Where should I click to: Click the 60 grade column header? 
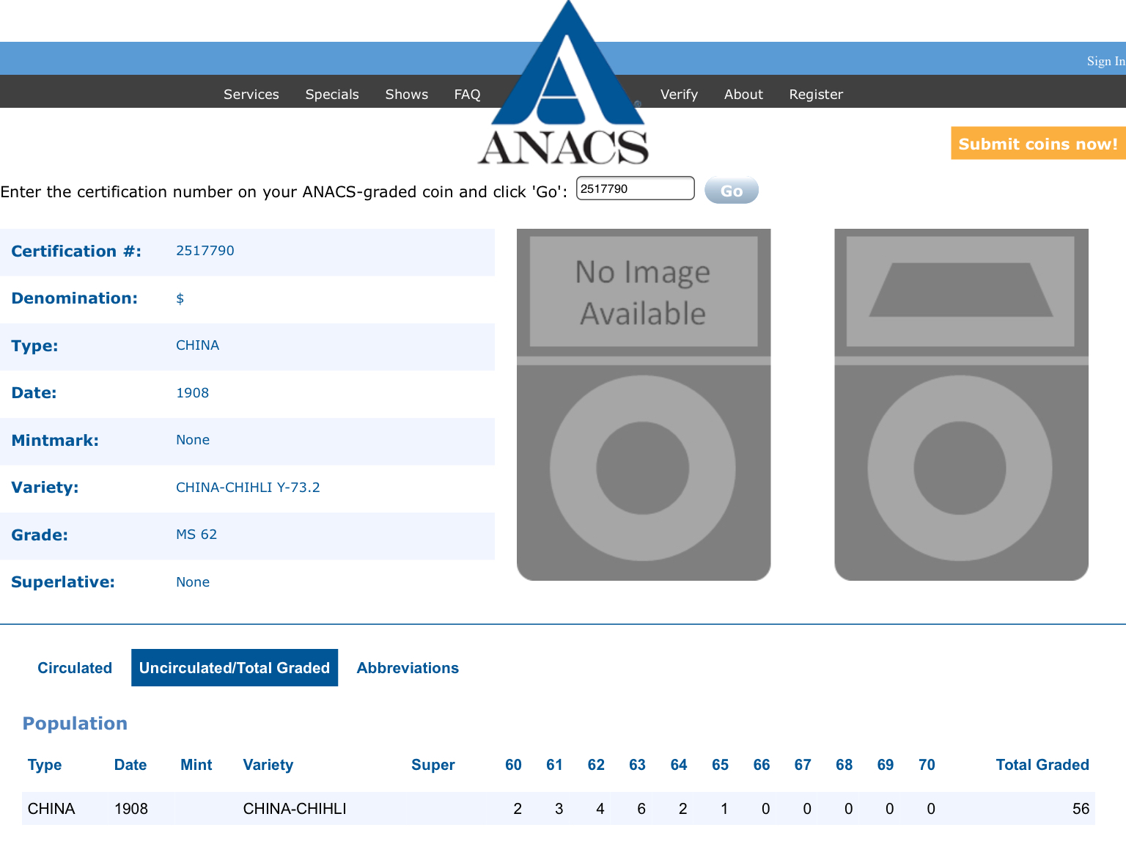tap(513, 765)
